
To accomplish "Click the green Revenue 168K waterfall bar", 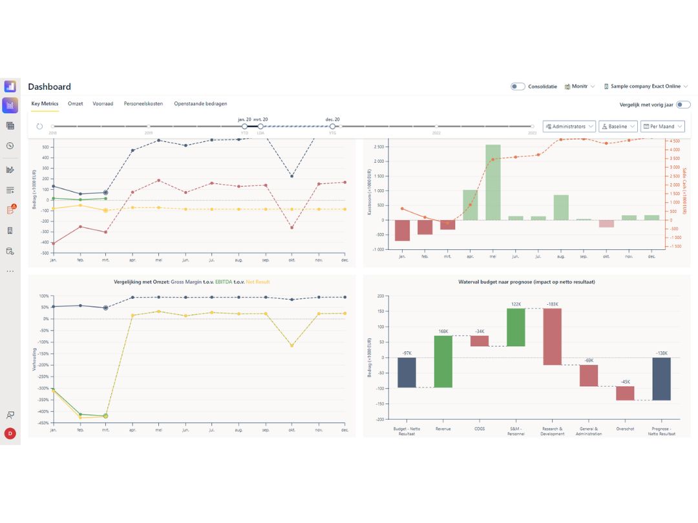I will (x=443, y=362).
